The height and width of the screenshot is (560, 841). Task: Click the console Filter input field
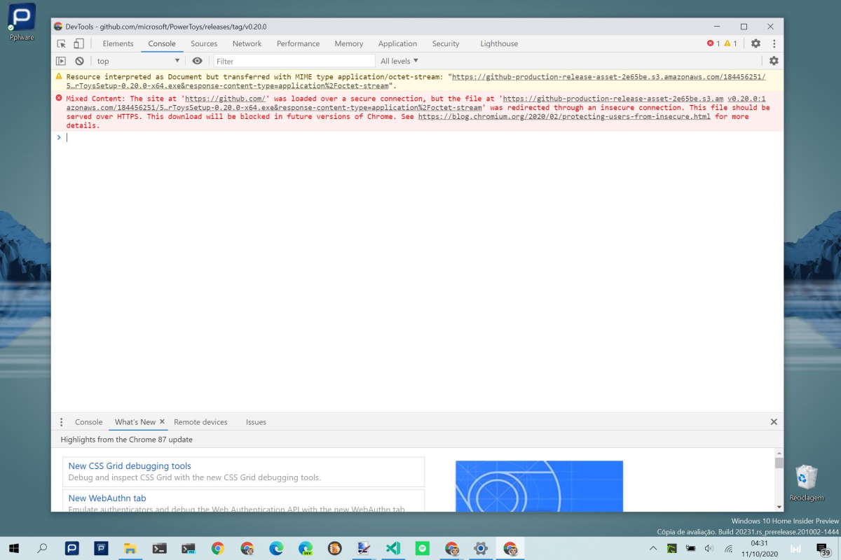[x=294, y=61]
